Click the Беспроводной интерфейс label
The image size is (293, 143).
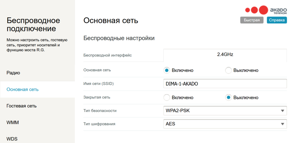[x=108, y=55]
